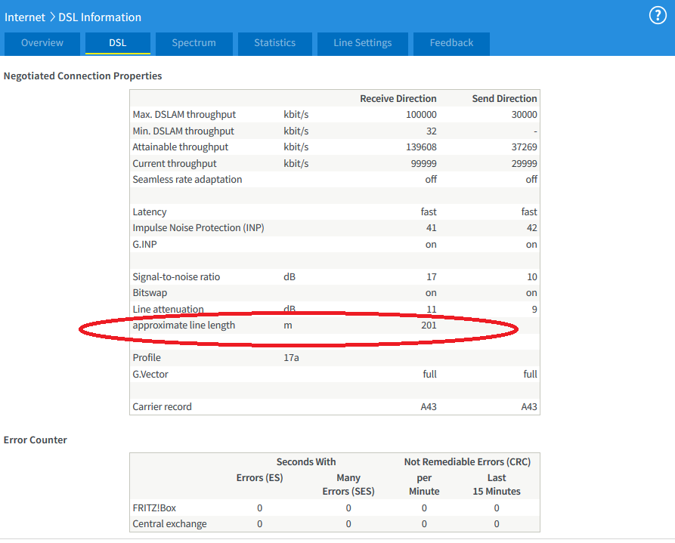Switch to the Overview tab
Screen dimensions: 675x543
click(x=42, y=43)
